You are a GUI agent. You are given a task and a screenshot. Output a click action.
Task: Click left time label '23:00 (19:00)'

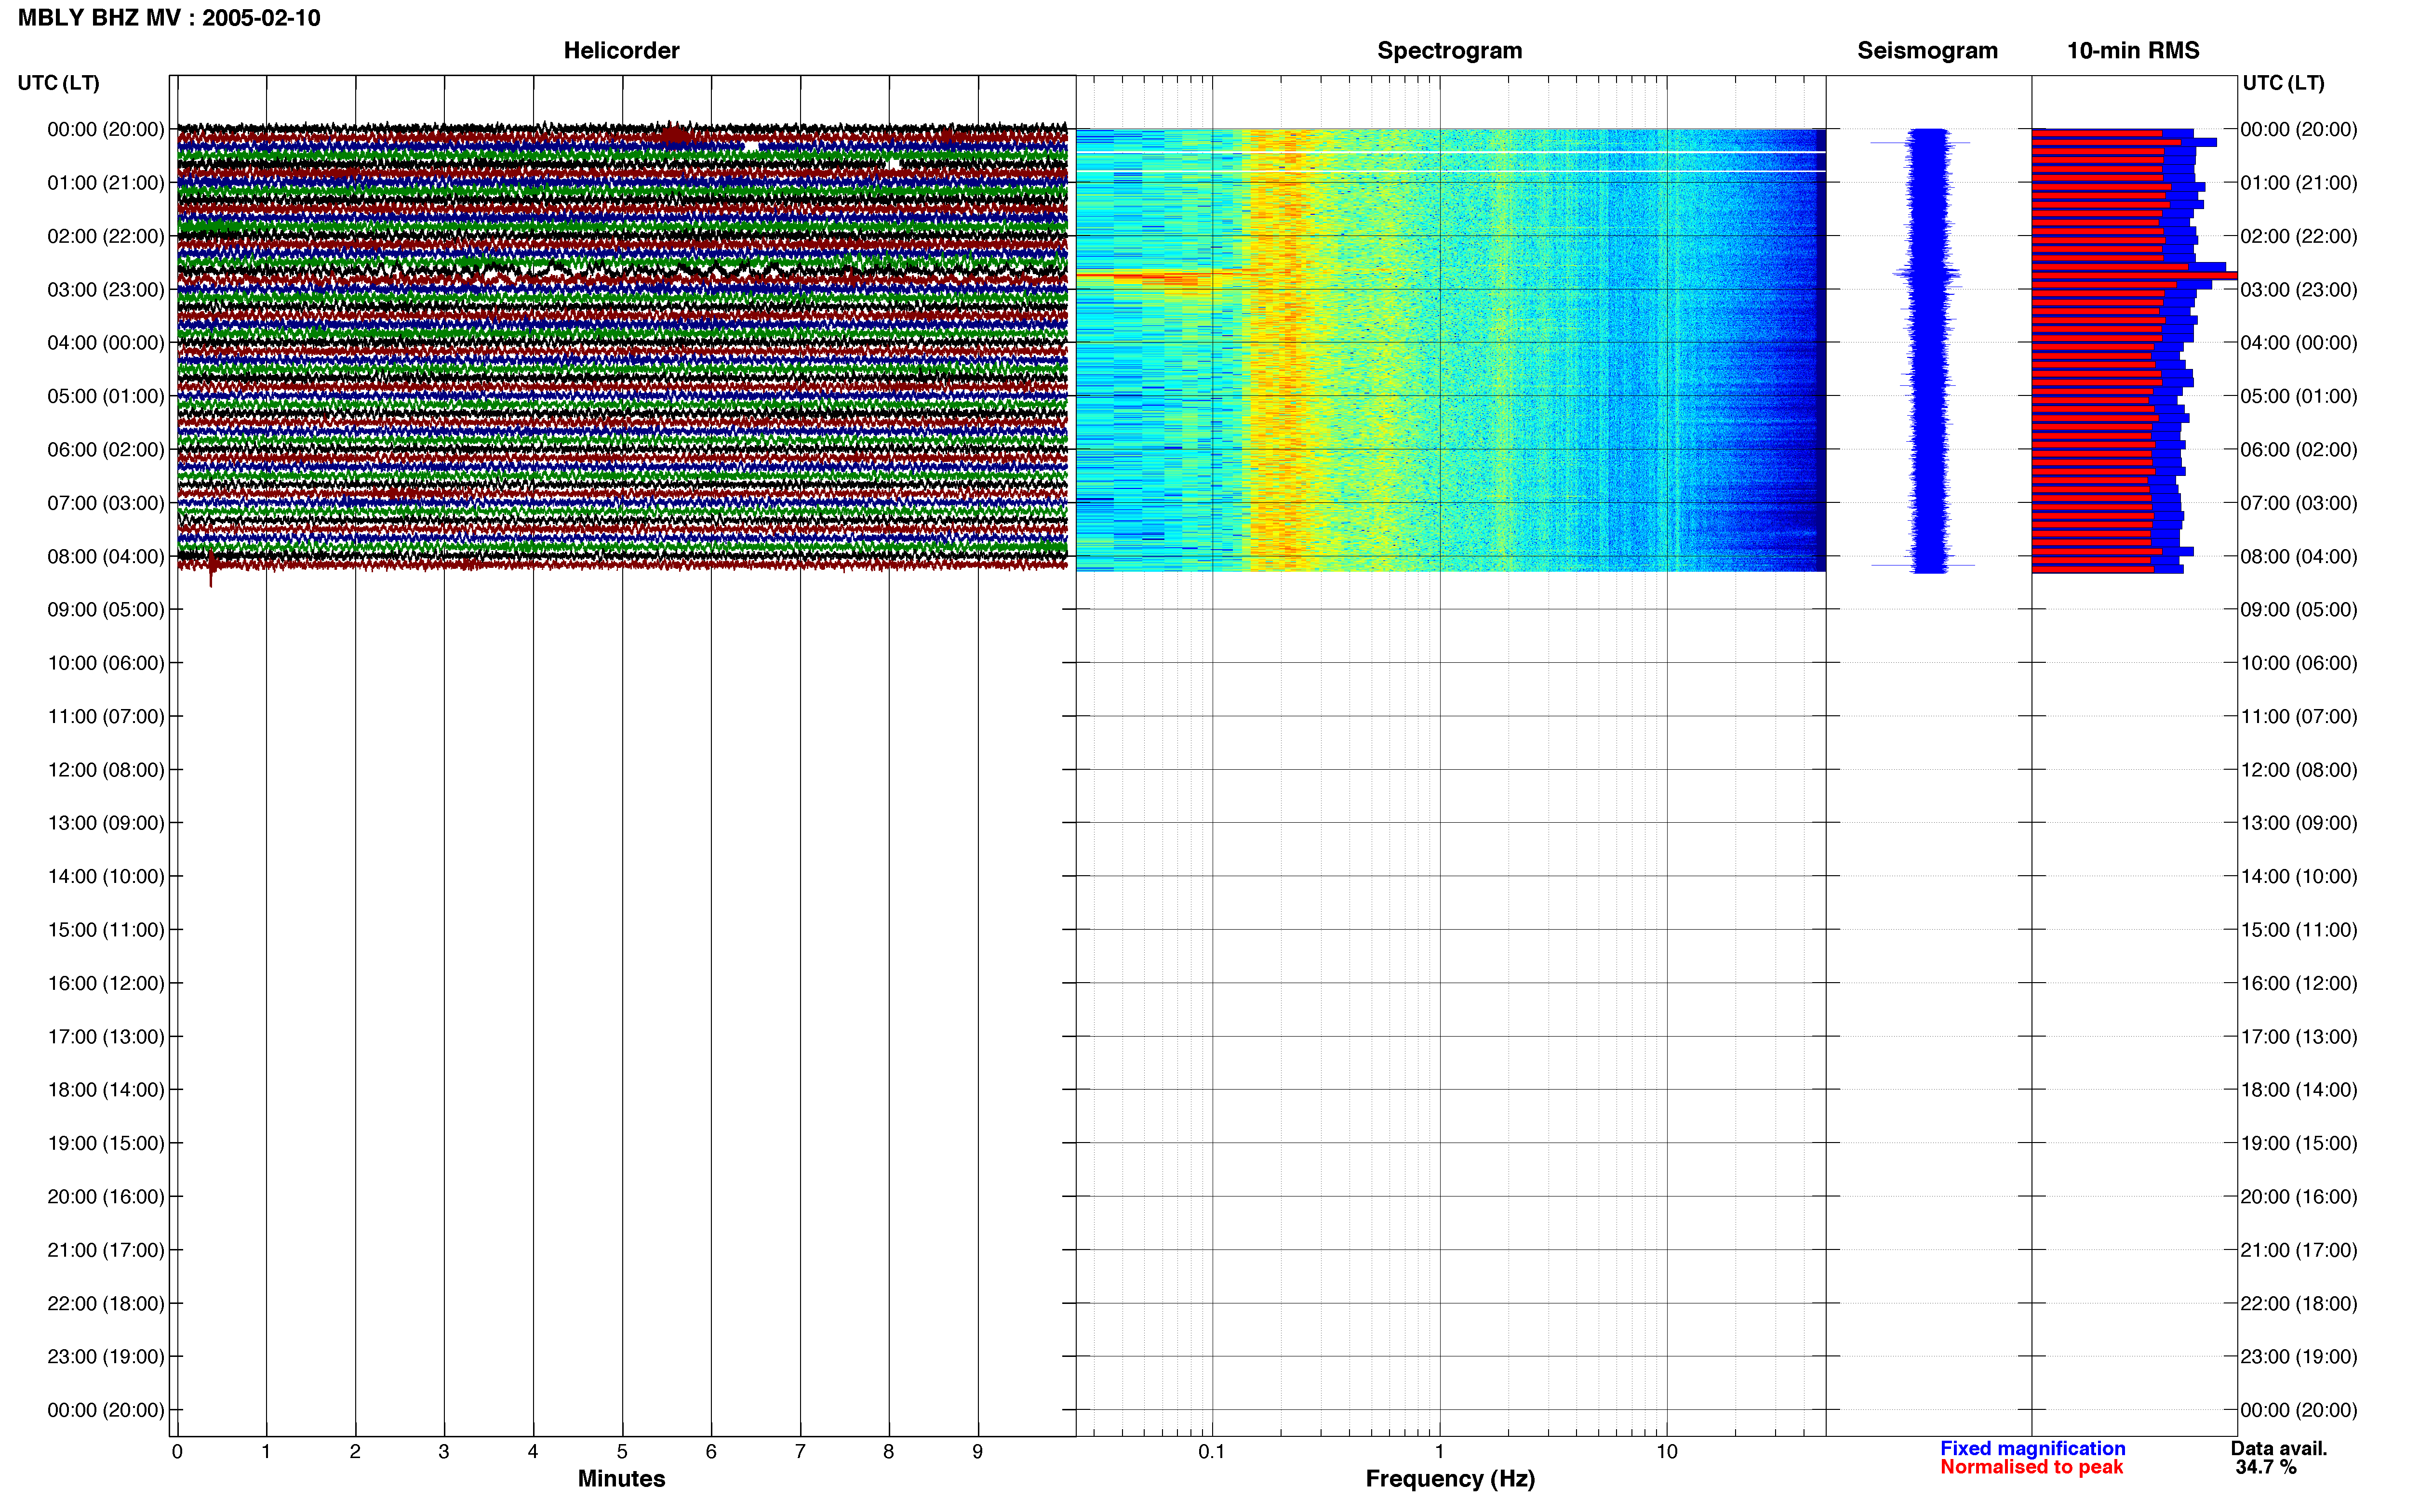coord(106,1357)
